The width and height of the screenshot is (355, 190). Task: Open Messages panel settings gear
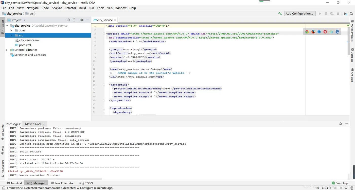341,124
